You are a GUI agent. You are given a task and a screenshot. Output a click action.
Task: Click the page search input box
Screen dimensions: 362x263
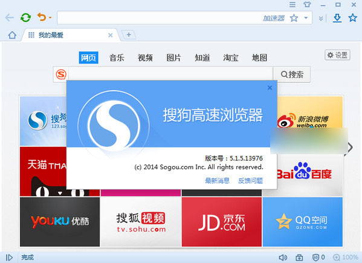170,74
